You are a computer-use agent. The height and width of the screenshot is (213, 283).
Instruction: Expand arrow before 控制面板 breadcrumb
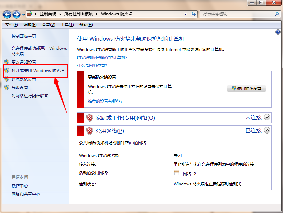pos(36,14)
